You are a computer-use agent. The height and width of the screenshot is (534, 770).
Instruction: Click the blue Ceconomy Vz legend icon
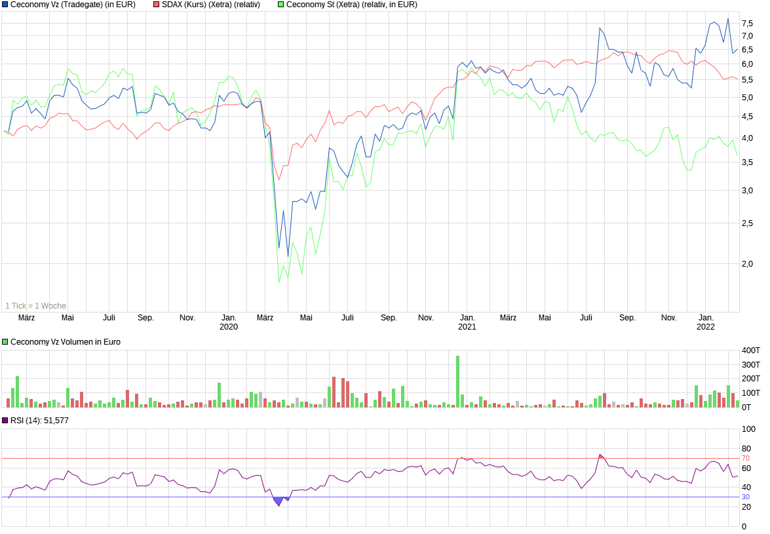(x=6, y=5)
